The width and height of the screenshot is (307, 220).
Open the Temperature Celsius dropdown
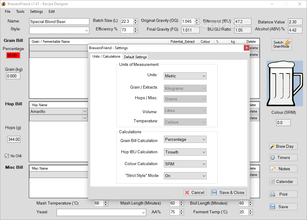click(185, 122)
